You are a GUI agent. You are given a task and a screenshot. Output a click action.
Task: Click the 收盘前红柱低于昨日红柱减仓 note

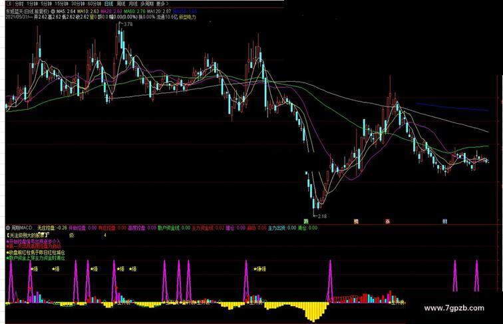[35, 253]
